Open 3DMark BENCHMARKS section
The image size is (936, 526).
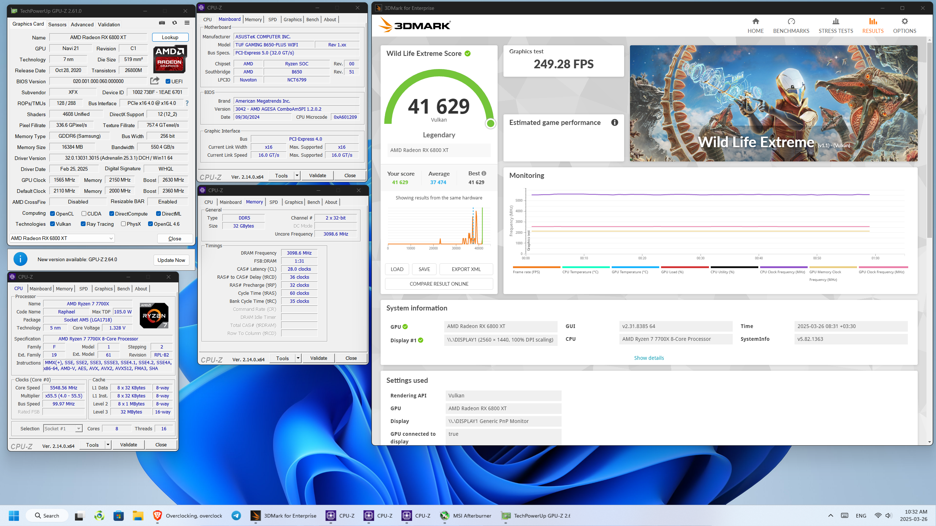tap(791, 26)
